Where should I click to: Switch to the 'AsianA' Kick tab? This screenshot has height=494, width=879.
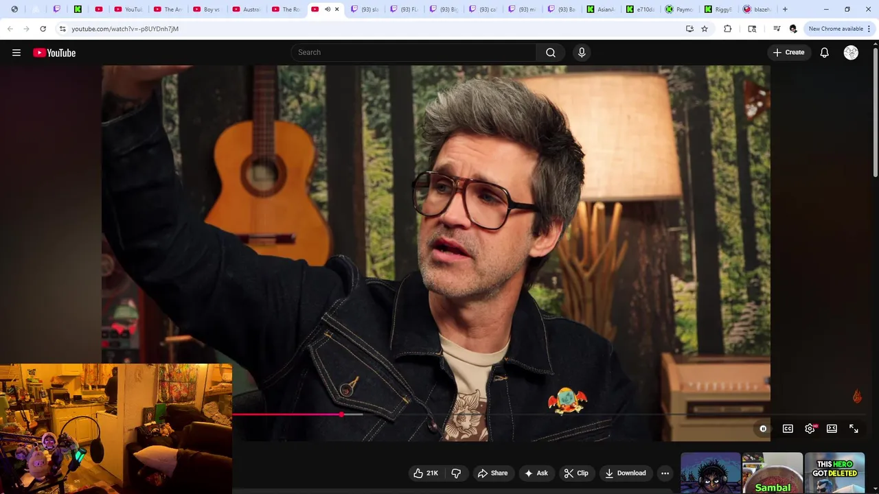602,10
